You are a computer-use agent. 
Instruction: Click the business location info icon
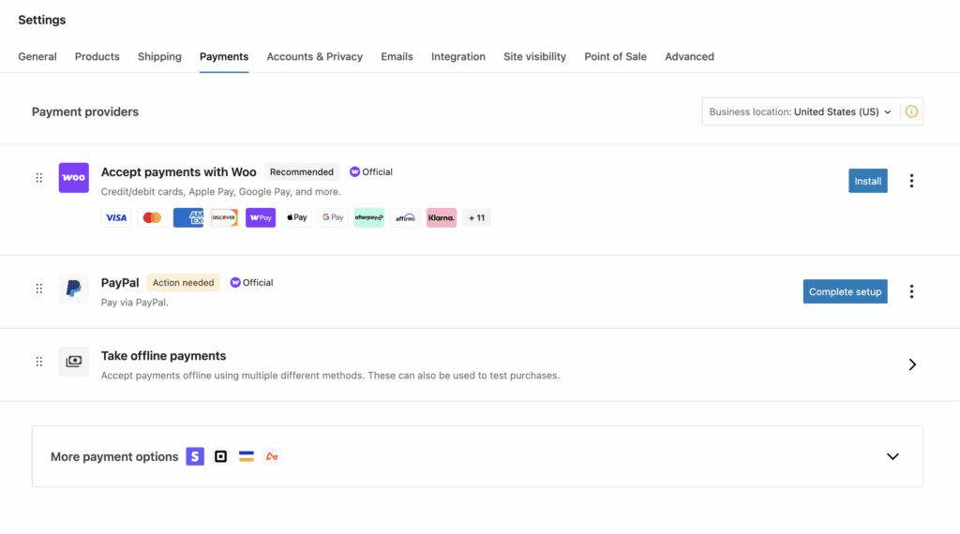tap(911, 111)
